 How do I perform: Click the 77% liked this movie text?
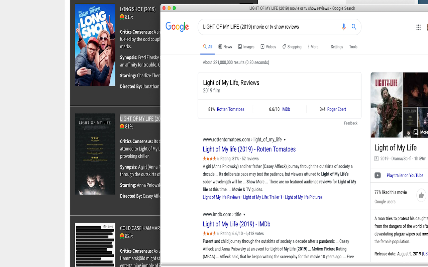pos(391,192)
